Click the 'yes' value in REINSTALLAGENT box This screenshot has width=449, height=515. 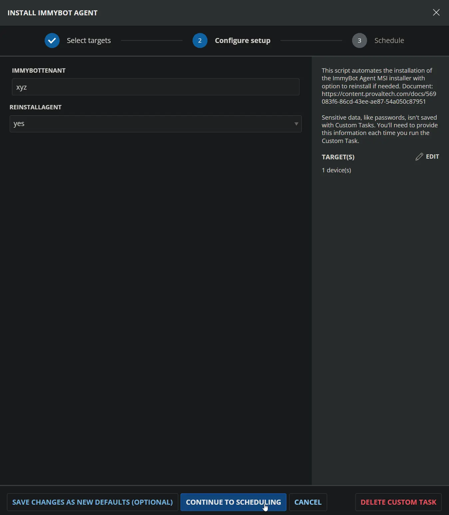coord(19,124)
